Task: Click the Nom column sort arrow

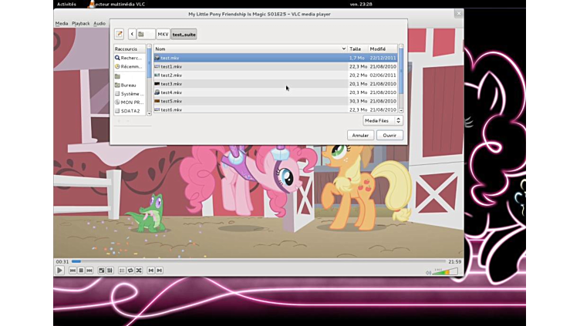Action: (343, 49)
